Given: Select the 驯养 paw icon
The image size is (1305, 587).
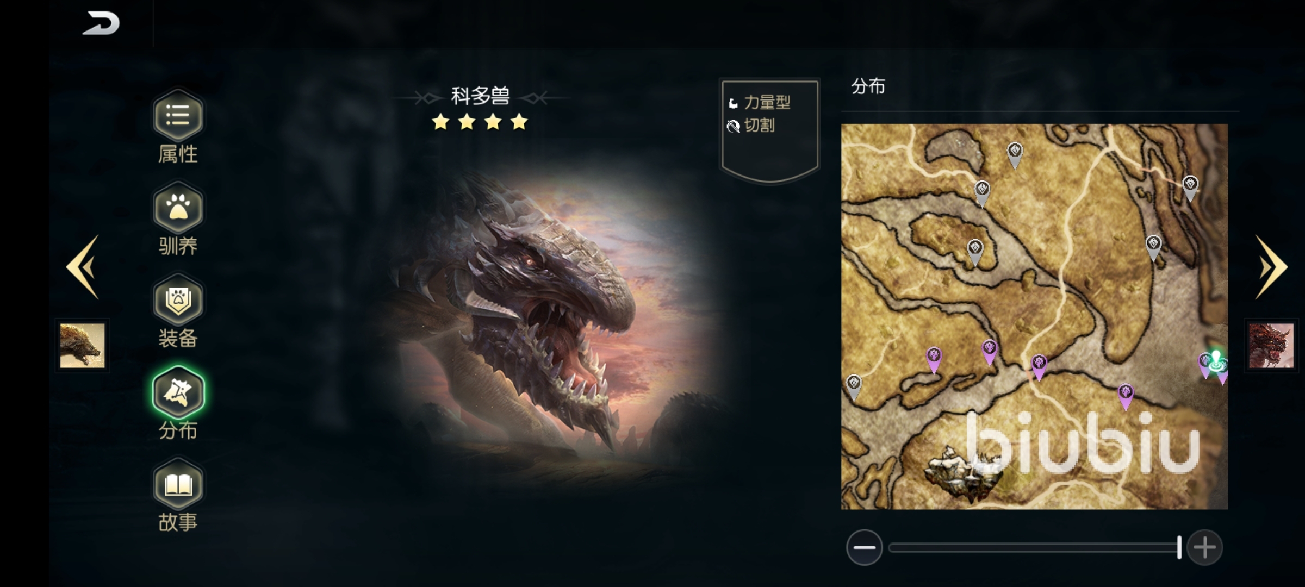Looking at the screenshot, I should point(178,208).
